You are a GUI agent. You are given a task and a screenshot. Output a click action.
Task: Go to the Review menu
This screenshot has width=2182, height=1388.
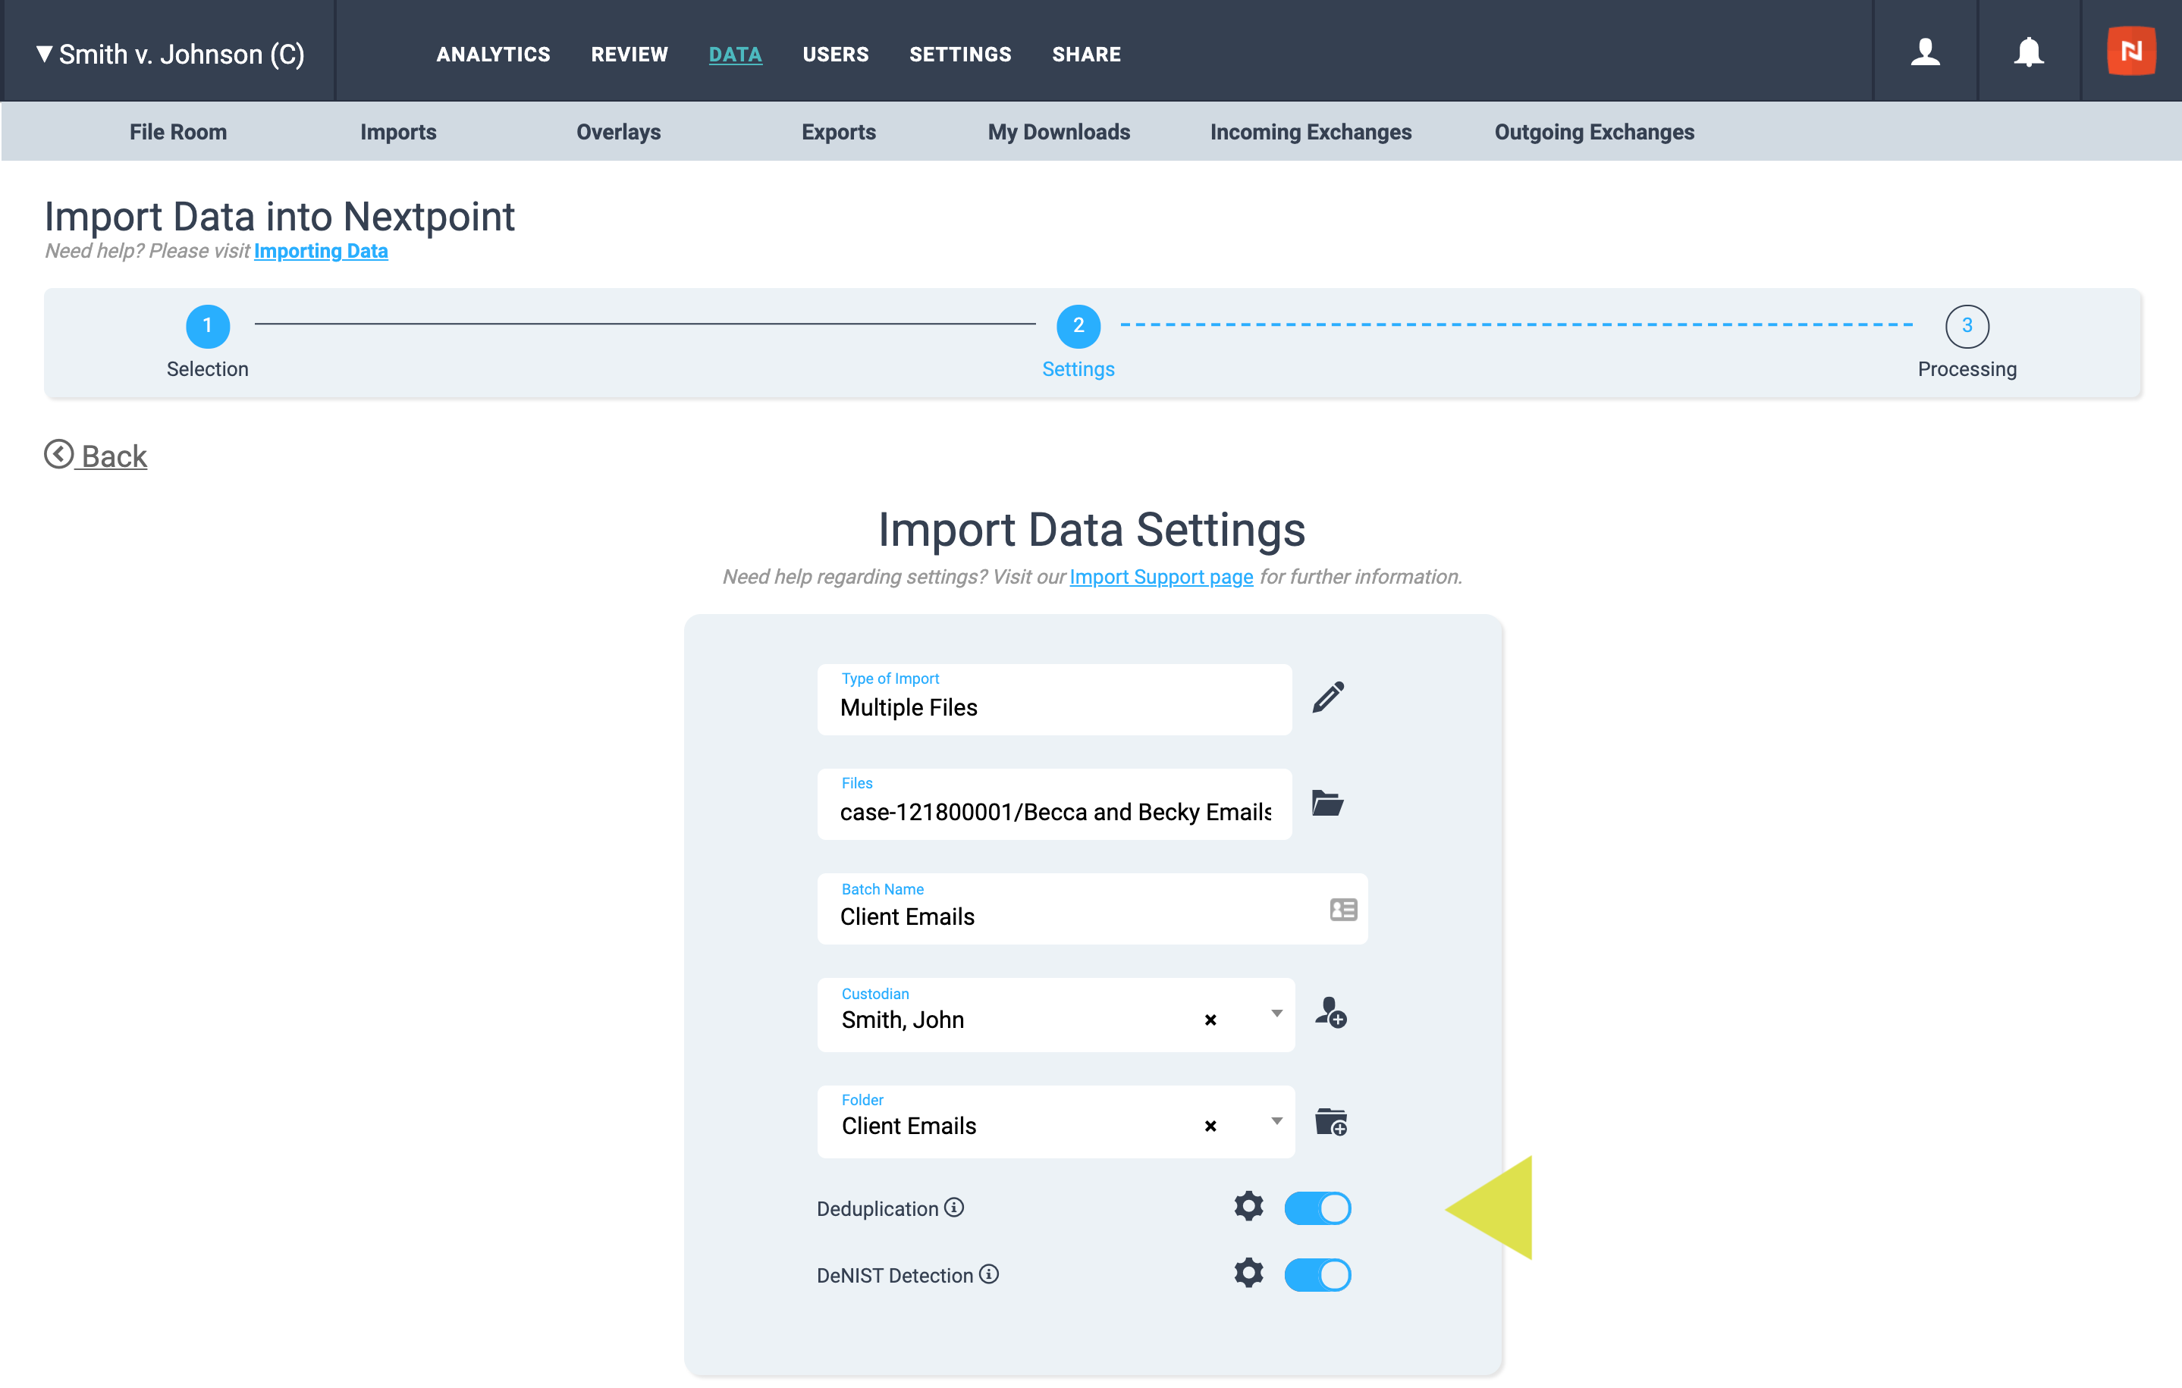pyautogui.click(x=629, y=55)
